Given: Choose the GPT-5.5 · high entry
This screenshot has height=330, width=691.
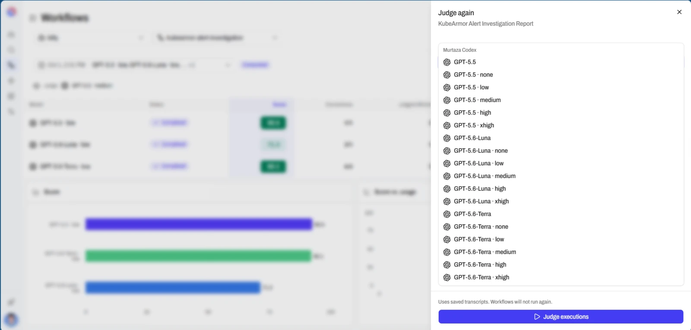Looking at the screenshot, I should [x=561, y=113].
